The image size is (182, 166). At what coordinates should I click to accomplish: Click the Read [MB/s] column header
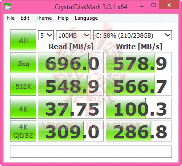71,47
